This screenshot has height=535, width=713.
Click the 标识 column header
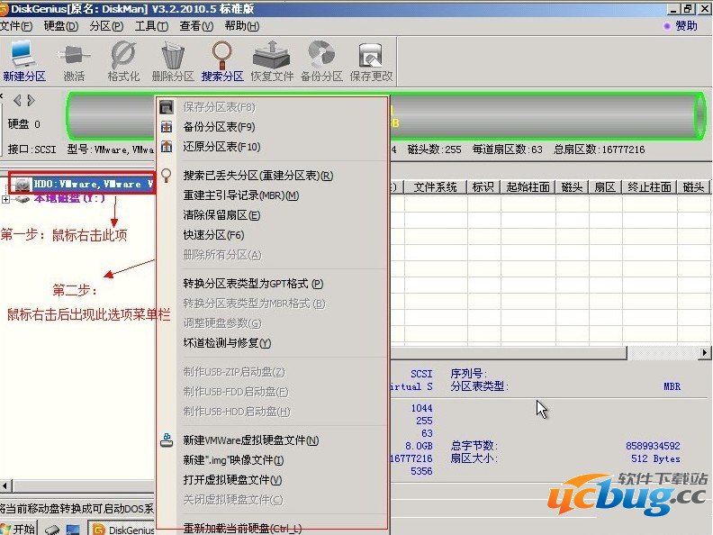click(x=483, y=187)
